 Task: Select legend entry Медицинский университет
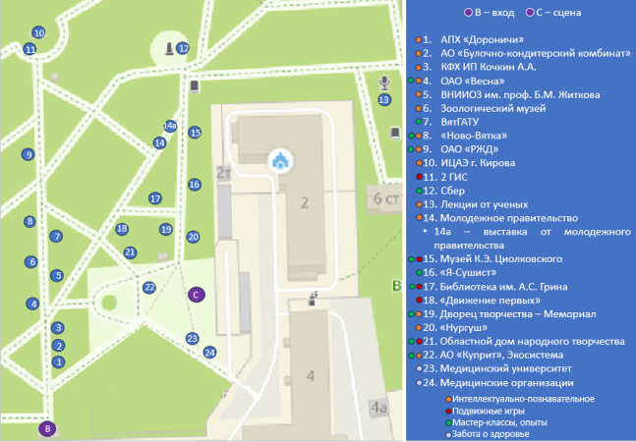pos(497,368)
